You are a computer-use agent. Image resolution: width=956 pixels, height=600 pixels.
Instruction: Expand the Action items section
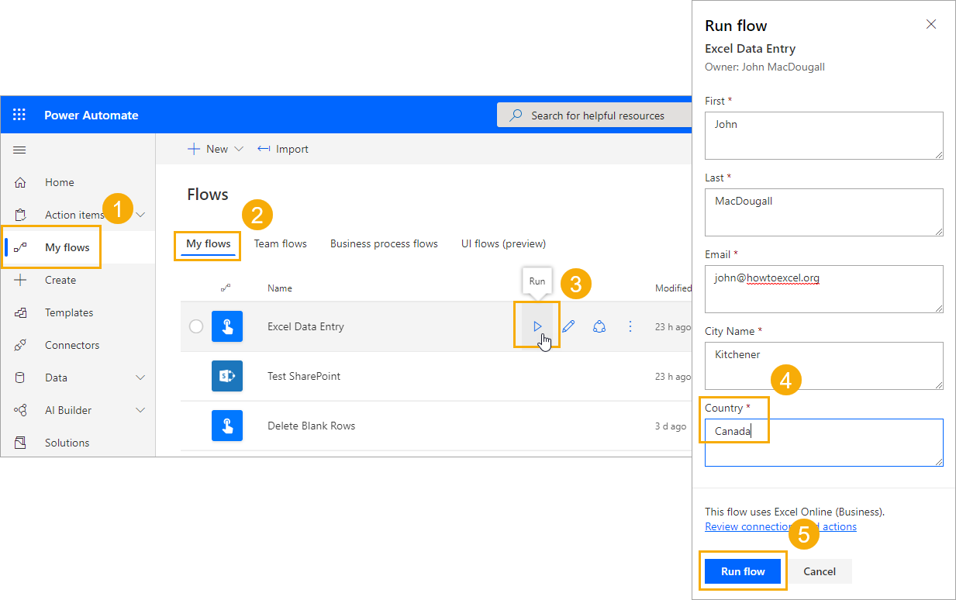point(140,215)
